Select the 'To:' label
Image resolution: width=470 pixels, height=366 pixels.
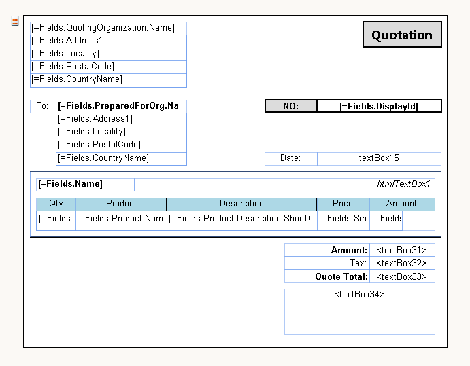(x=43, y=107)
